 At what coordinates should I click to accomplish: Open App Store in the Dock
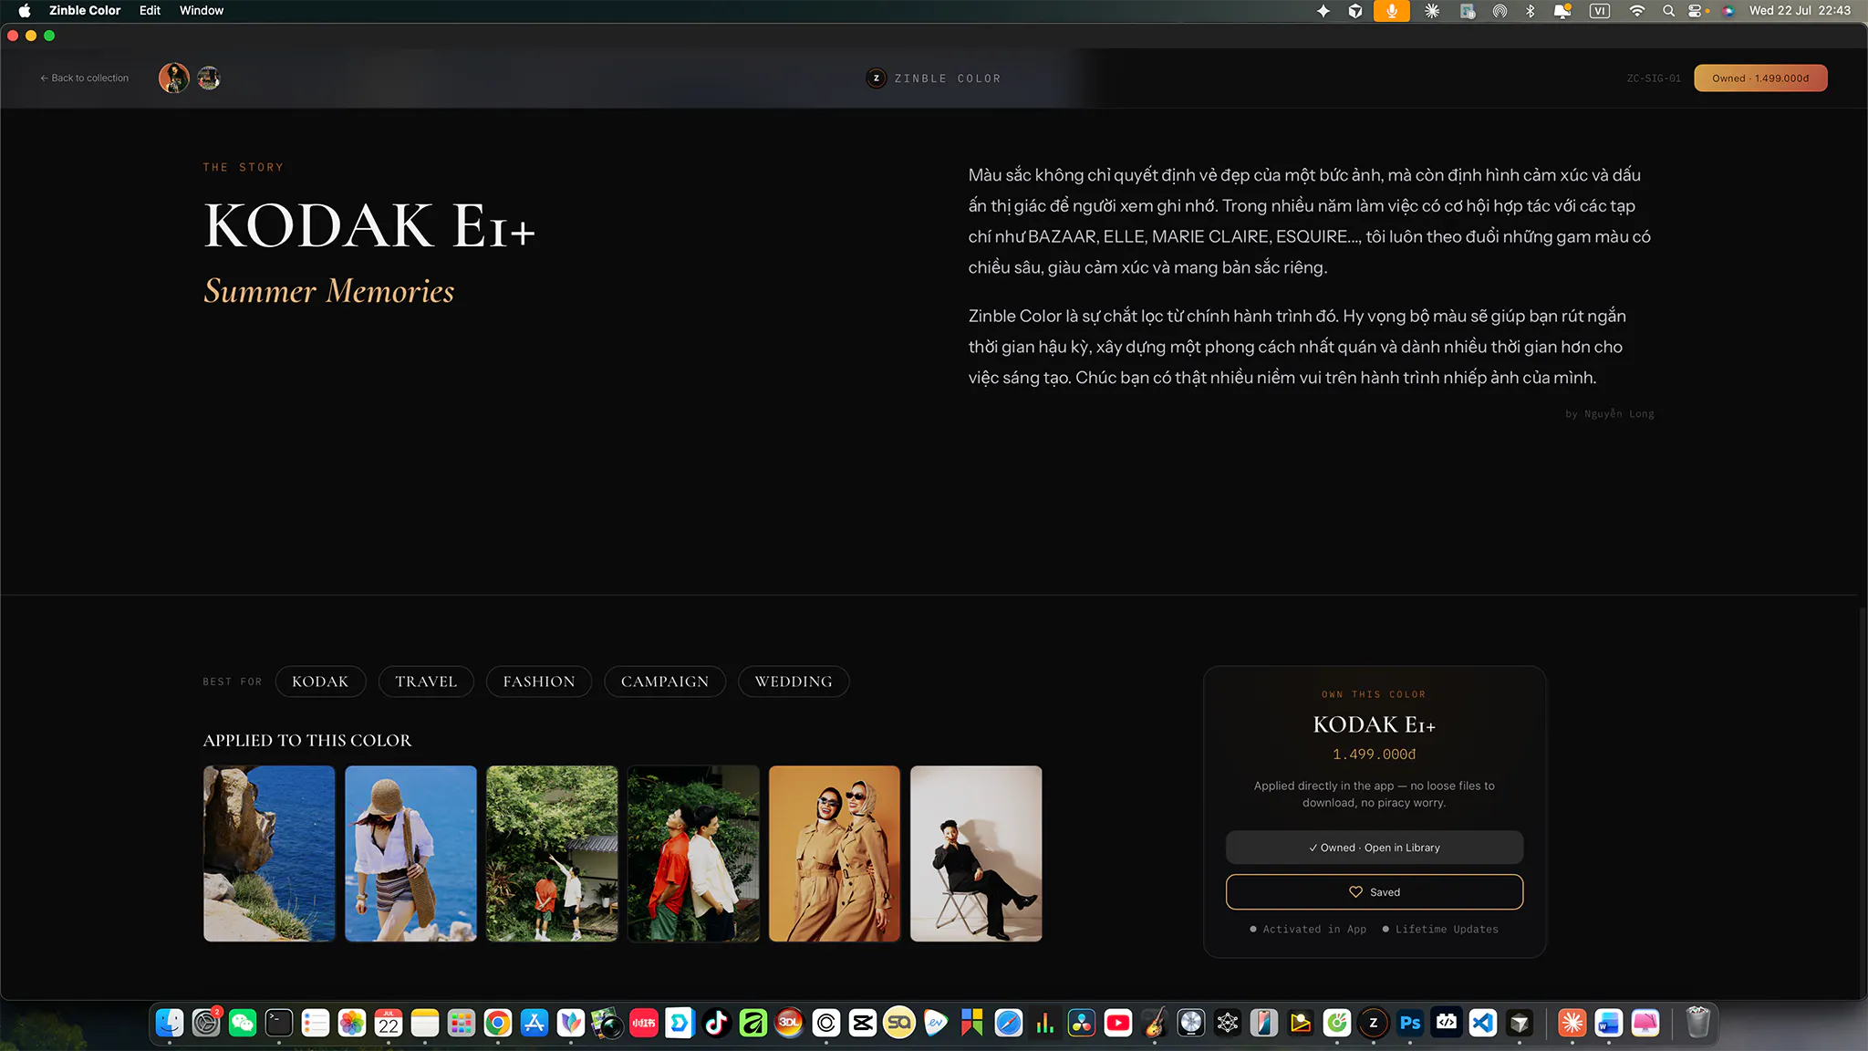coord(534,1024)
